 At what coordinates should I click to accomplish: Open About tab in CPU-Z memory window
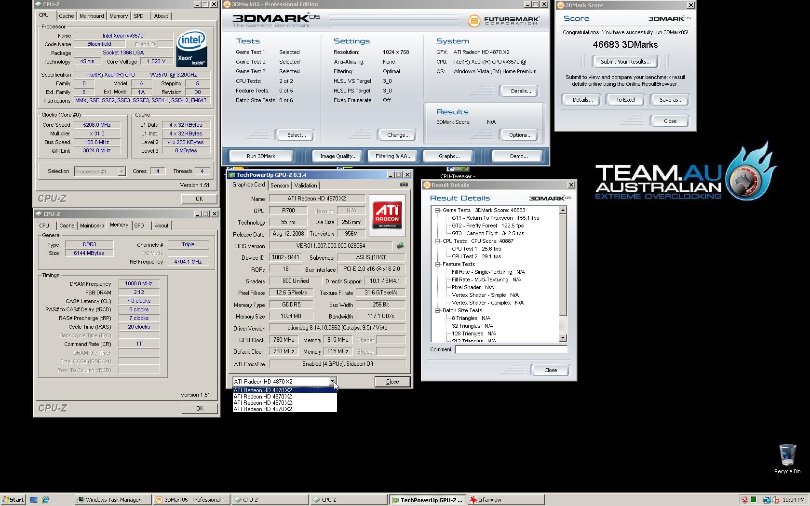162,226
